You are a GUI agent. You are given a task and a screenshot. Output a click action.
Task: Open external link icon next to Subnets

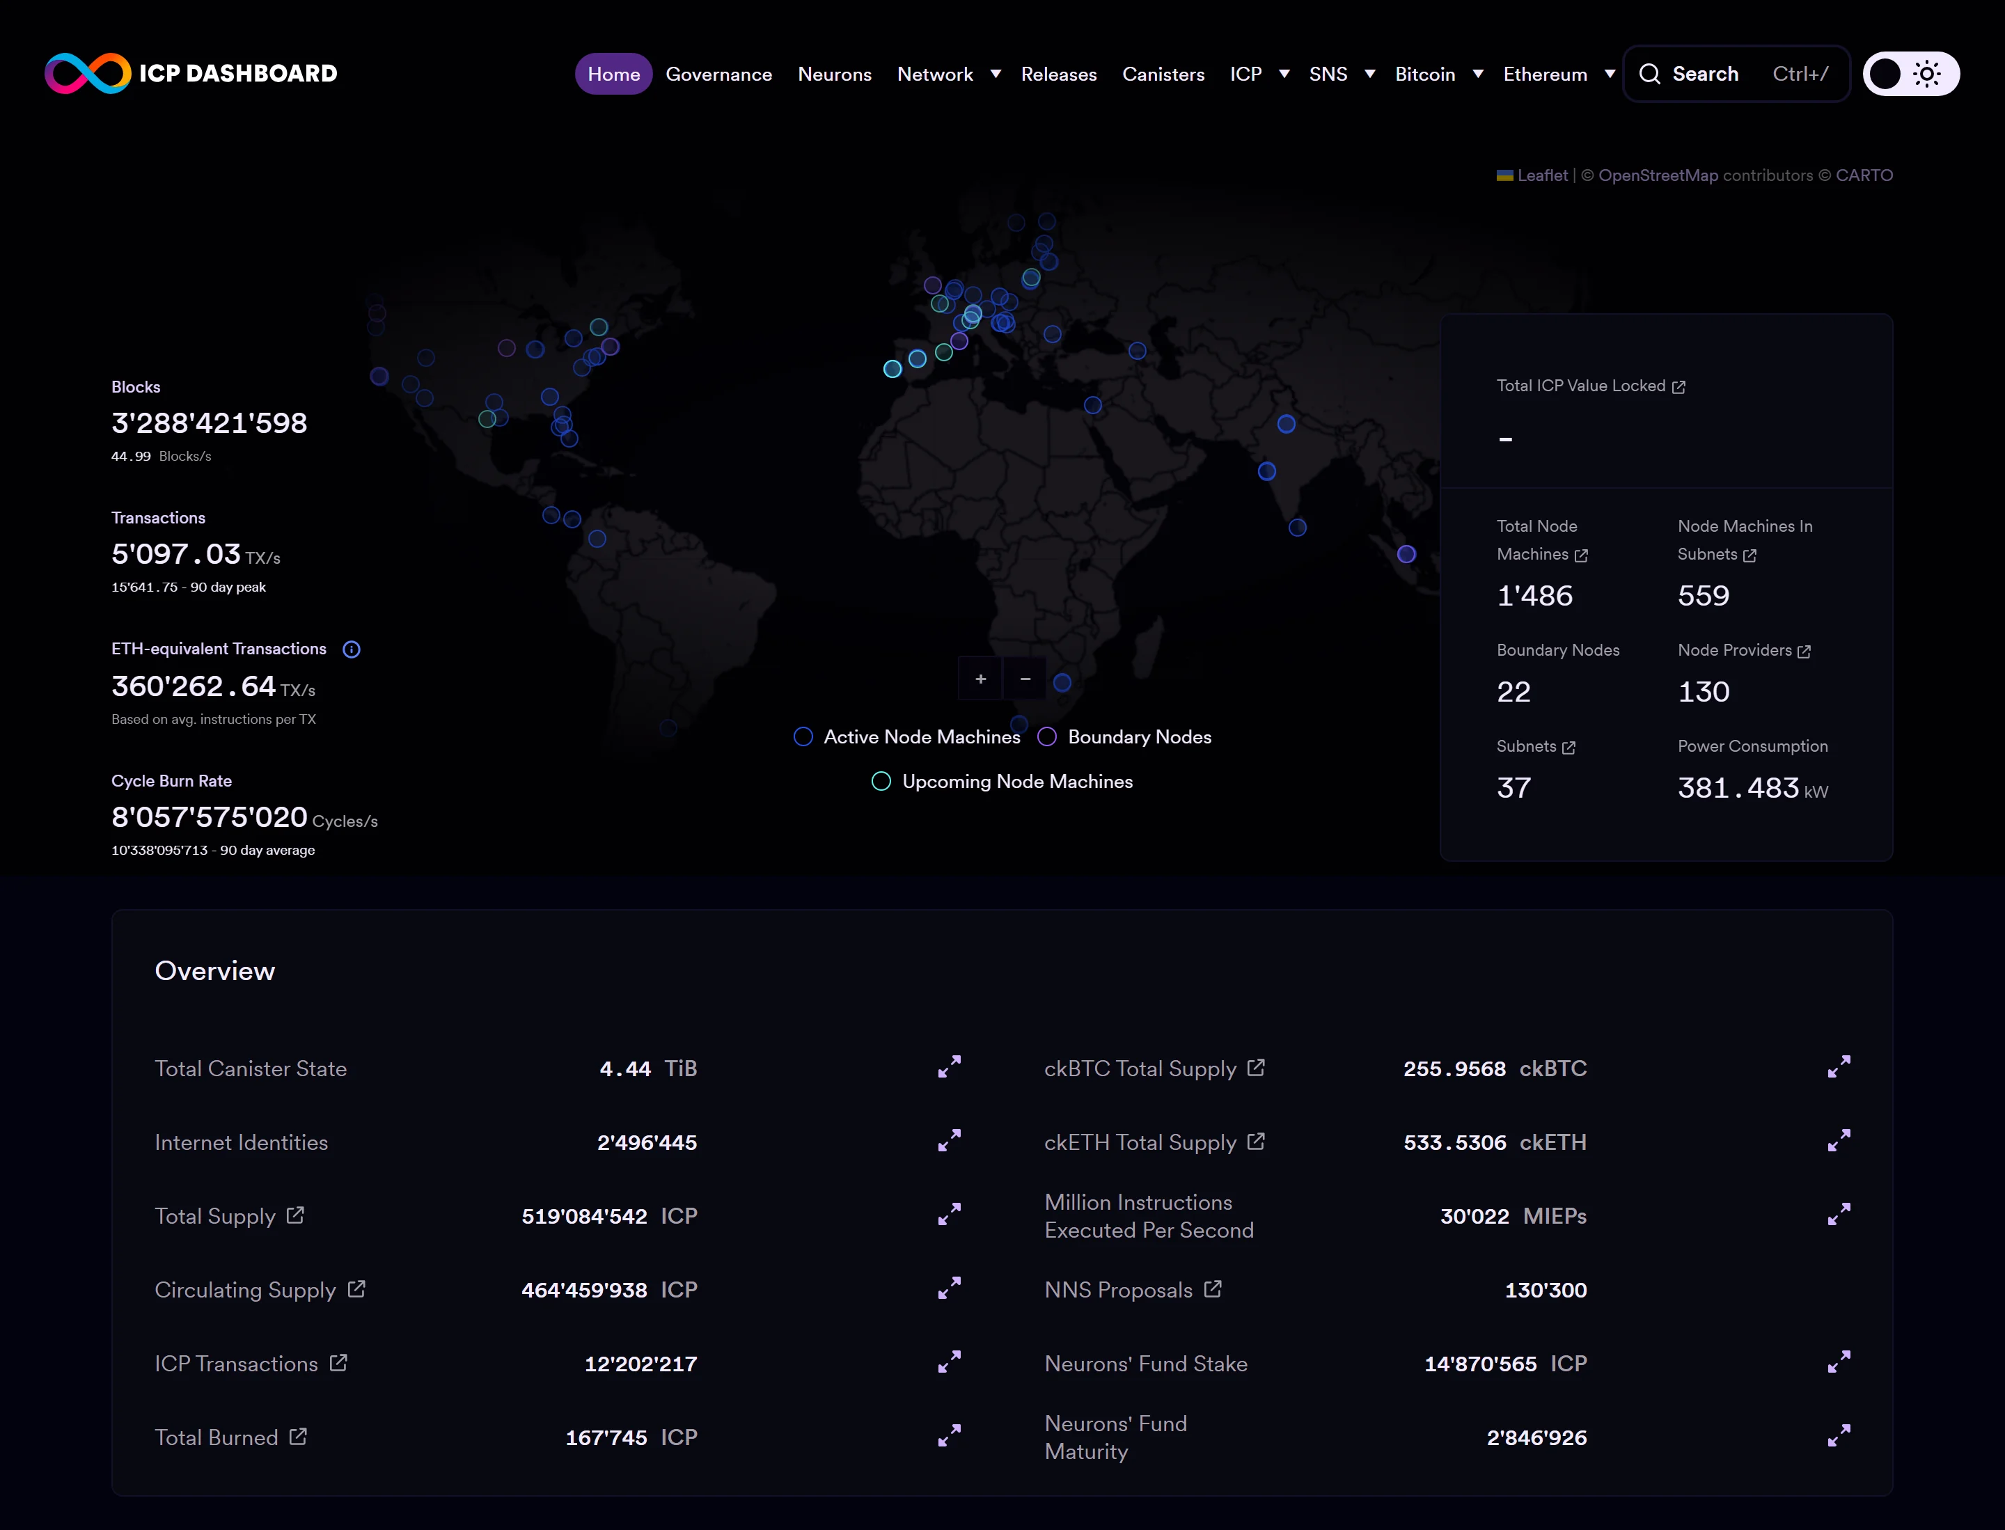pos(1568,748)
